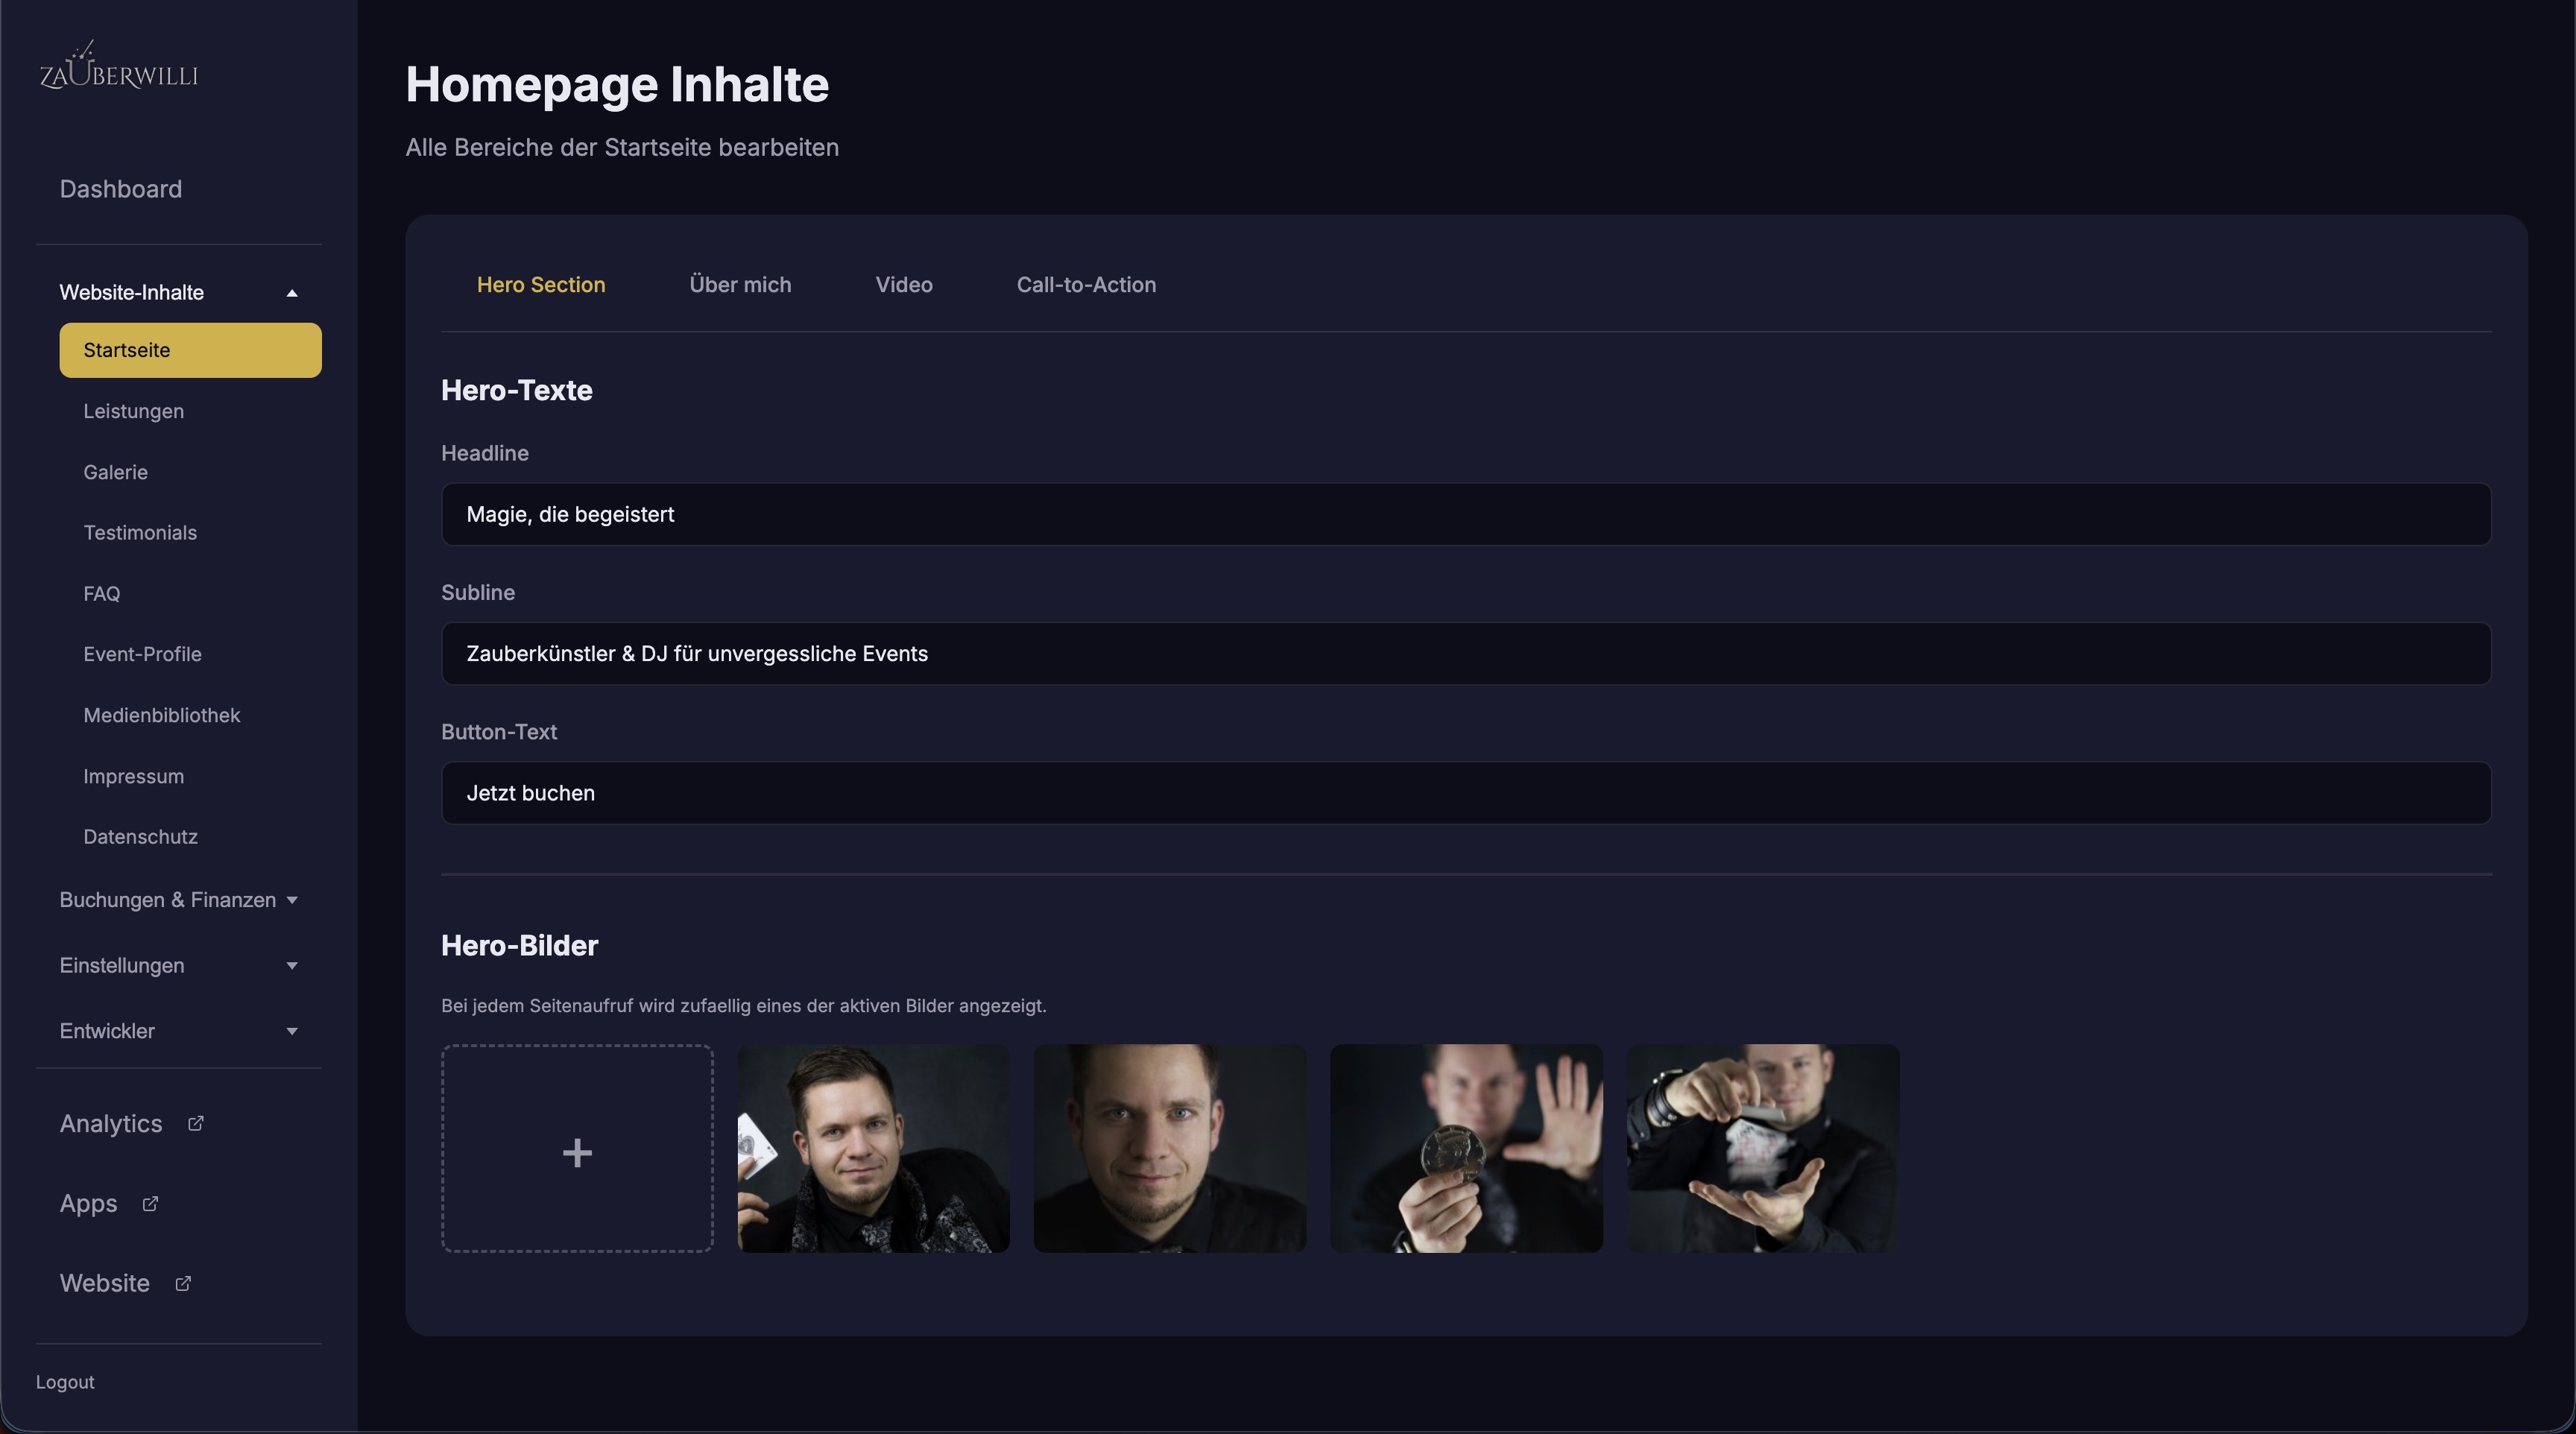The image size is (2576, 1434).
Task: Open the Video tab
Action: click(904, 285)
